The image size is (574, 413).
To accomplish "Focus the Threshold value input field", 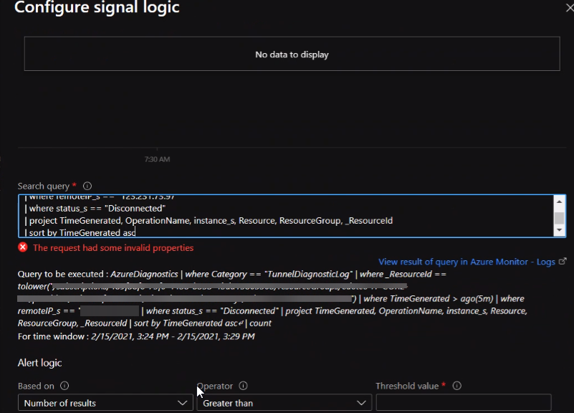I will tap(464, 403).
